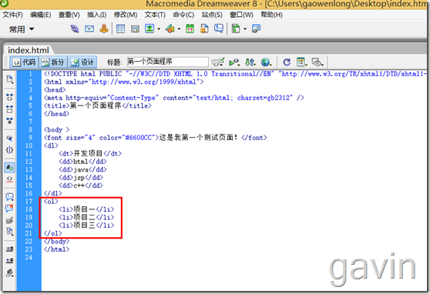Viewport: 430px width, 294px height.
Task: Click the Outdent Code icon
Action: point(9,261)
